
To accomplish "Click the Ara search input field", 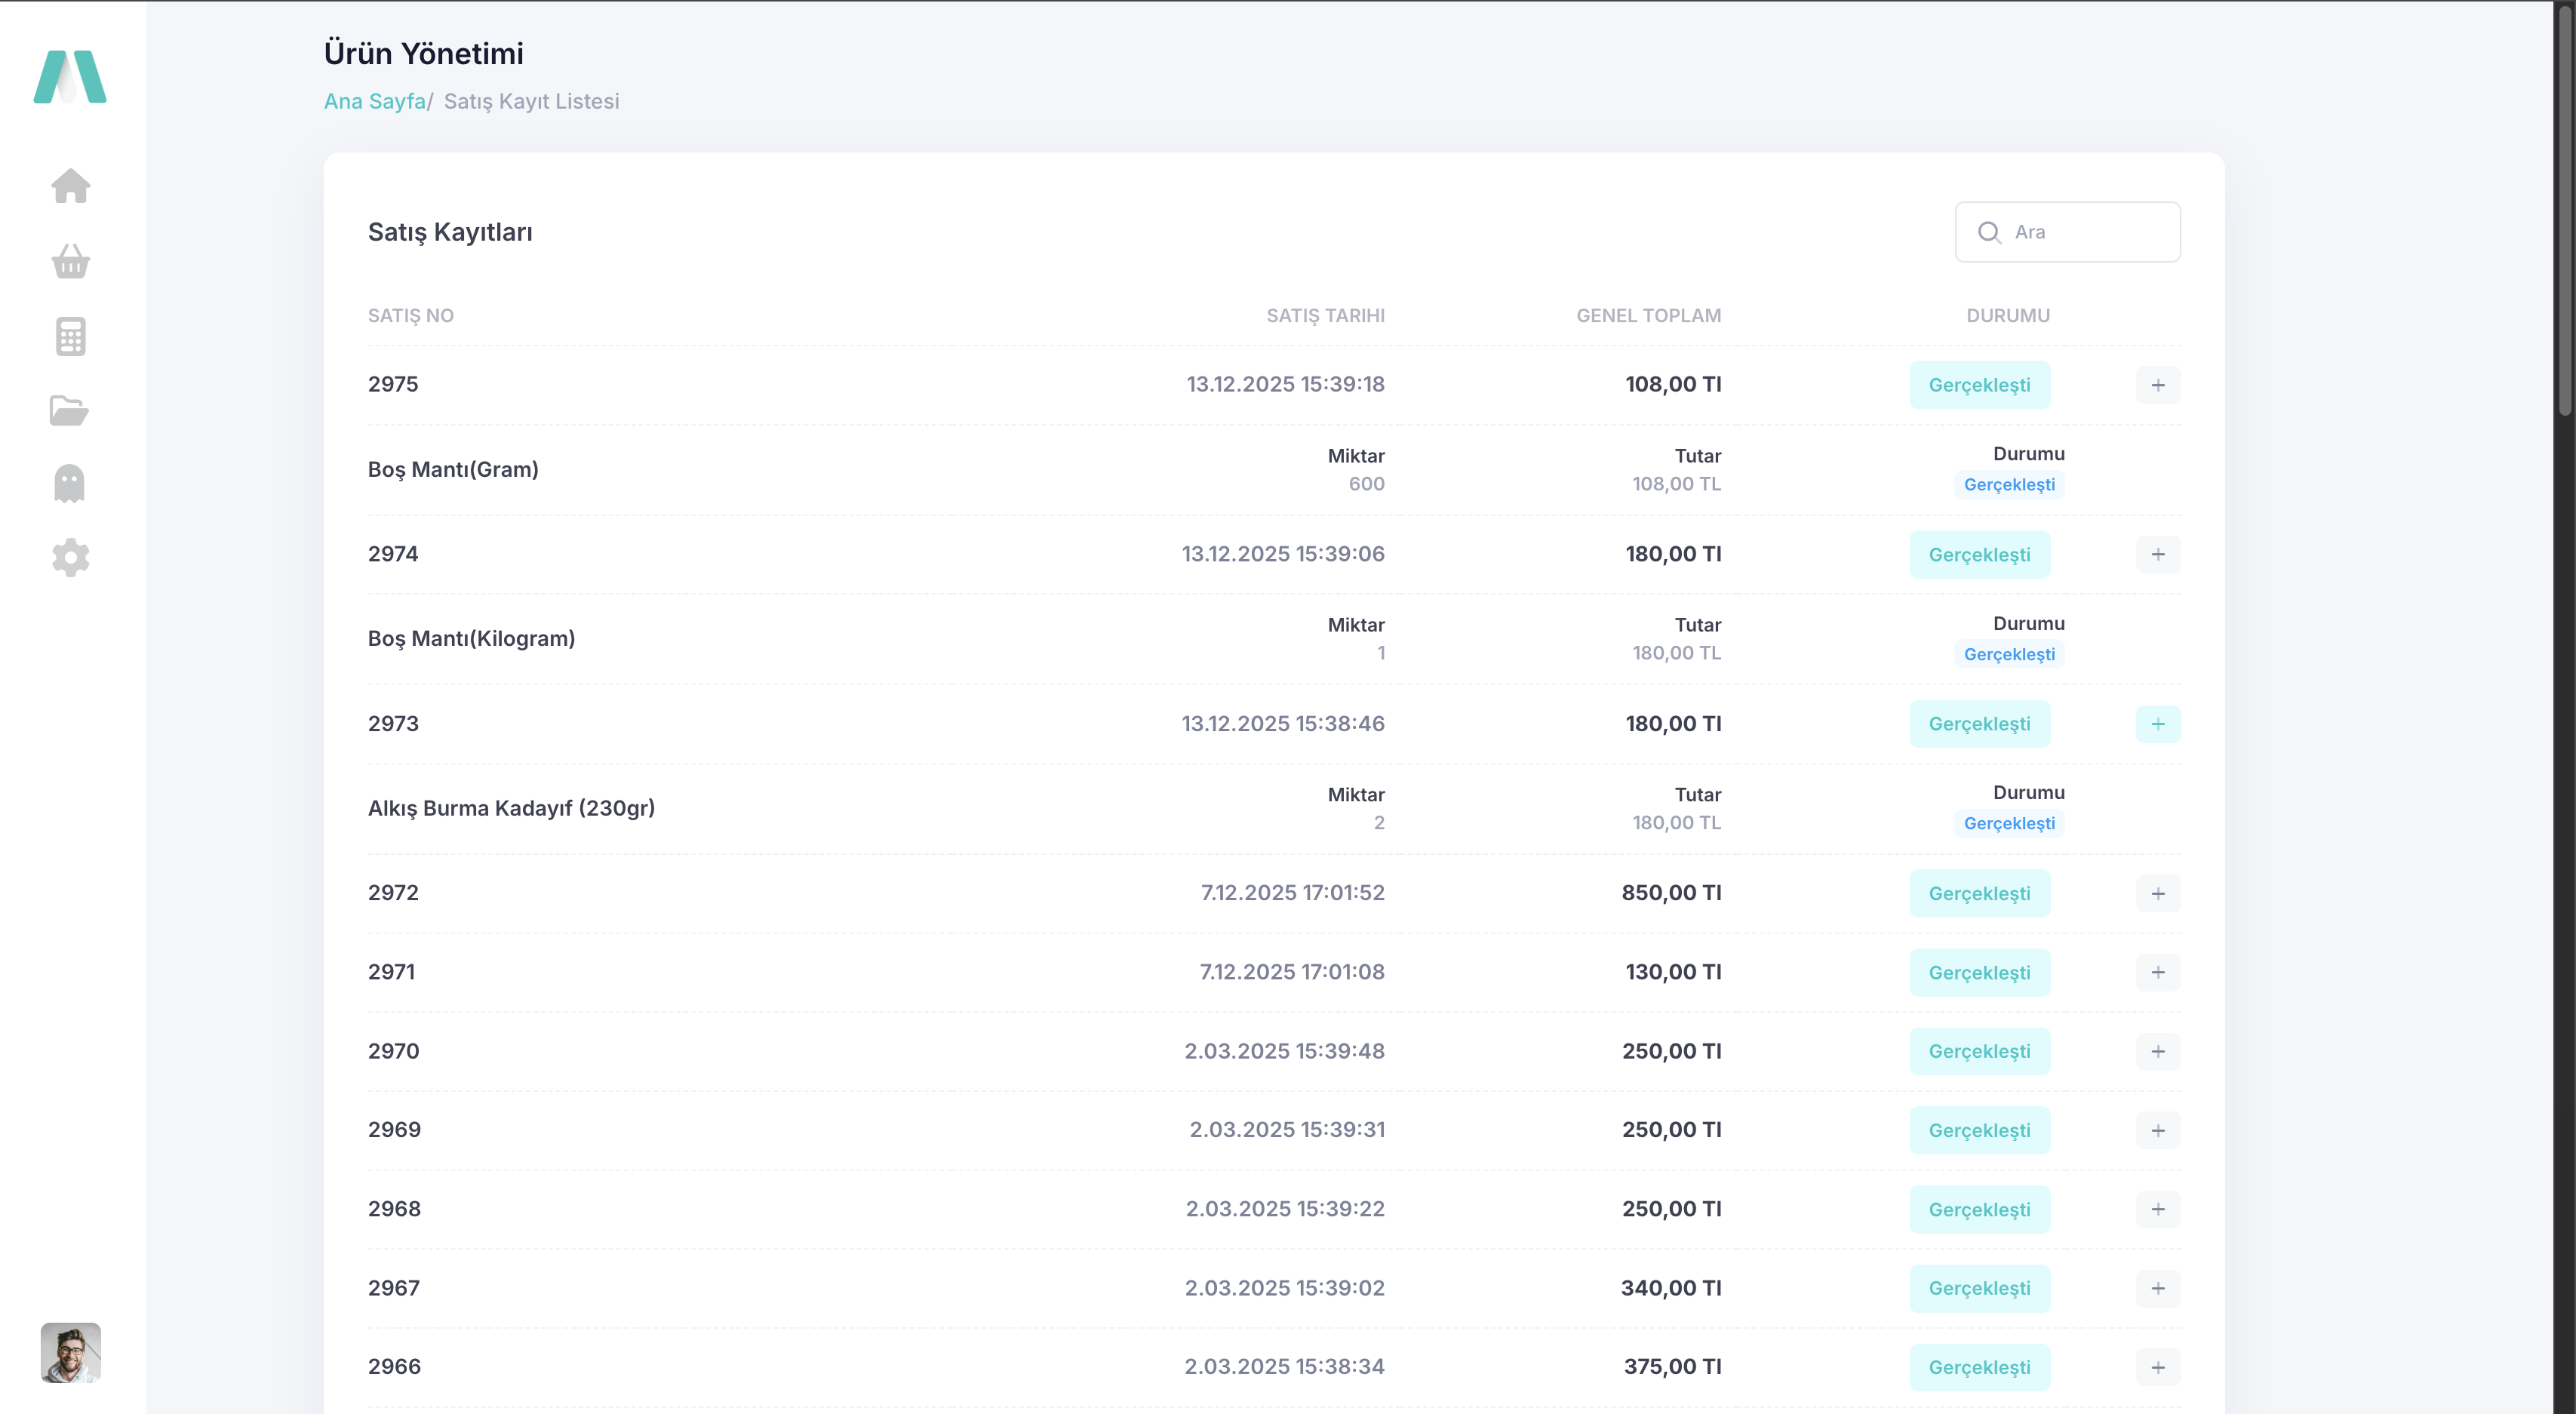I will coord(2067,232).
